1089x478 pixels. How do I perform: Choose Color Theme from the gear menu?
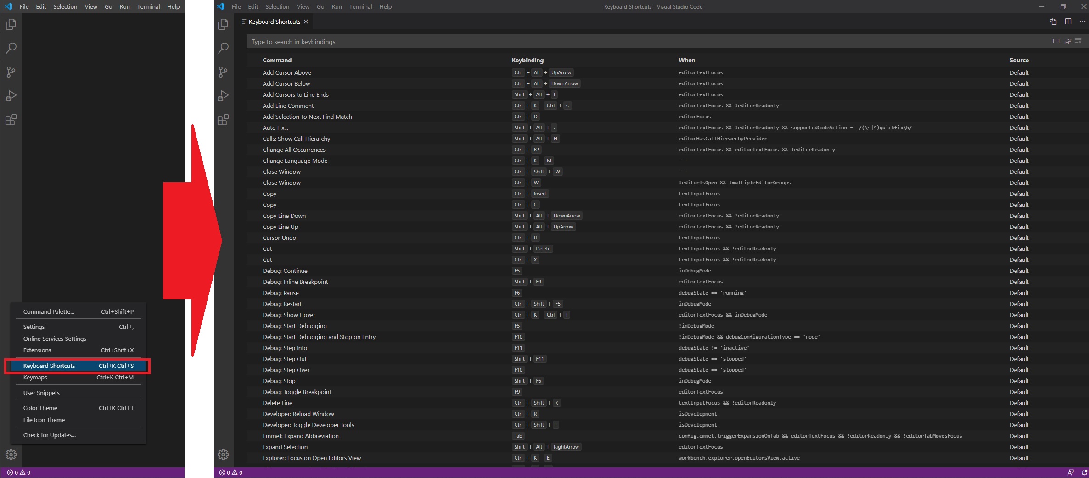tap(79, 408)
